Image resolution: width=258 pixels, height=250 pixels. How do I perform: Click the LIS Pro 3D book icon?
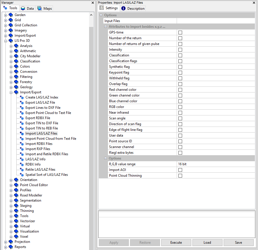[11, 41]
